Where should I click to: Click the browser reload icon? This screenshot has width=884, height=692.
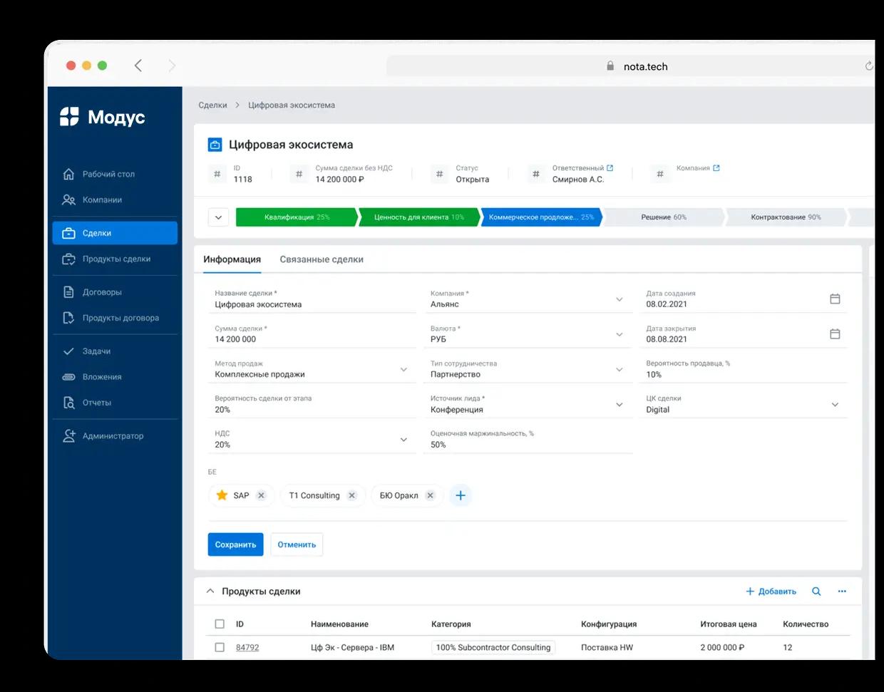point(869,66)
